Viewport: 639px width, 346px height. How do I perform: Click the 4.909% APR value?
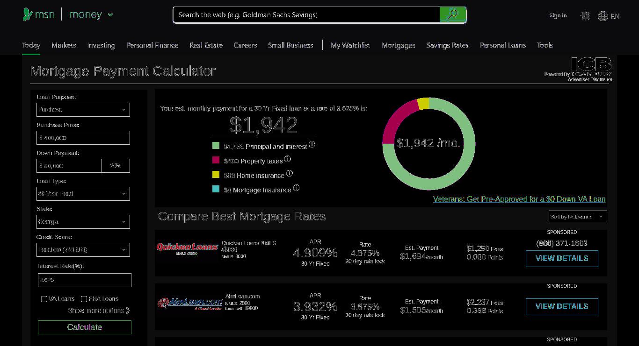315,253
